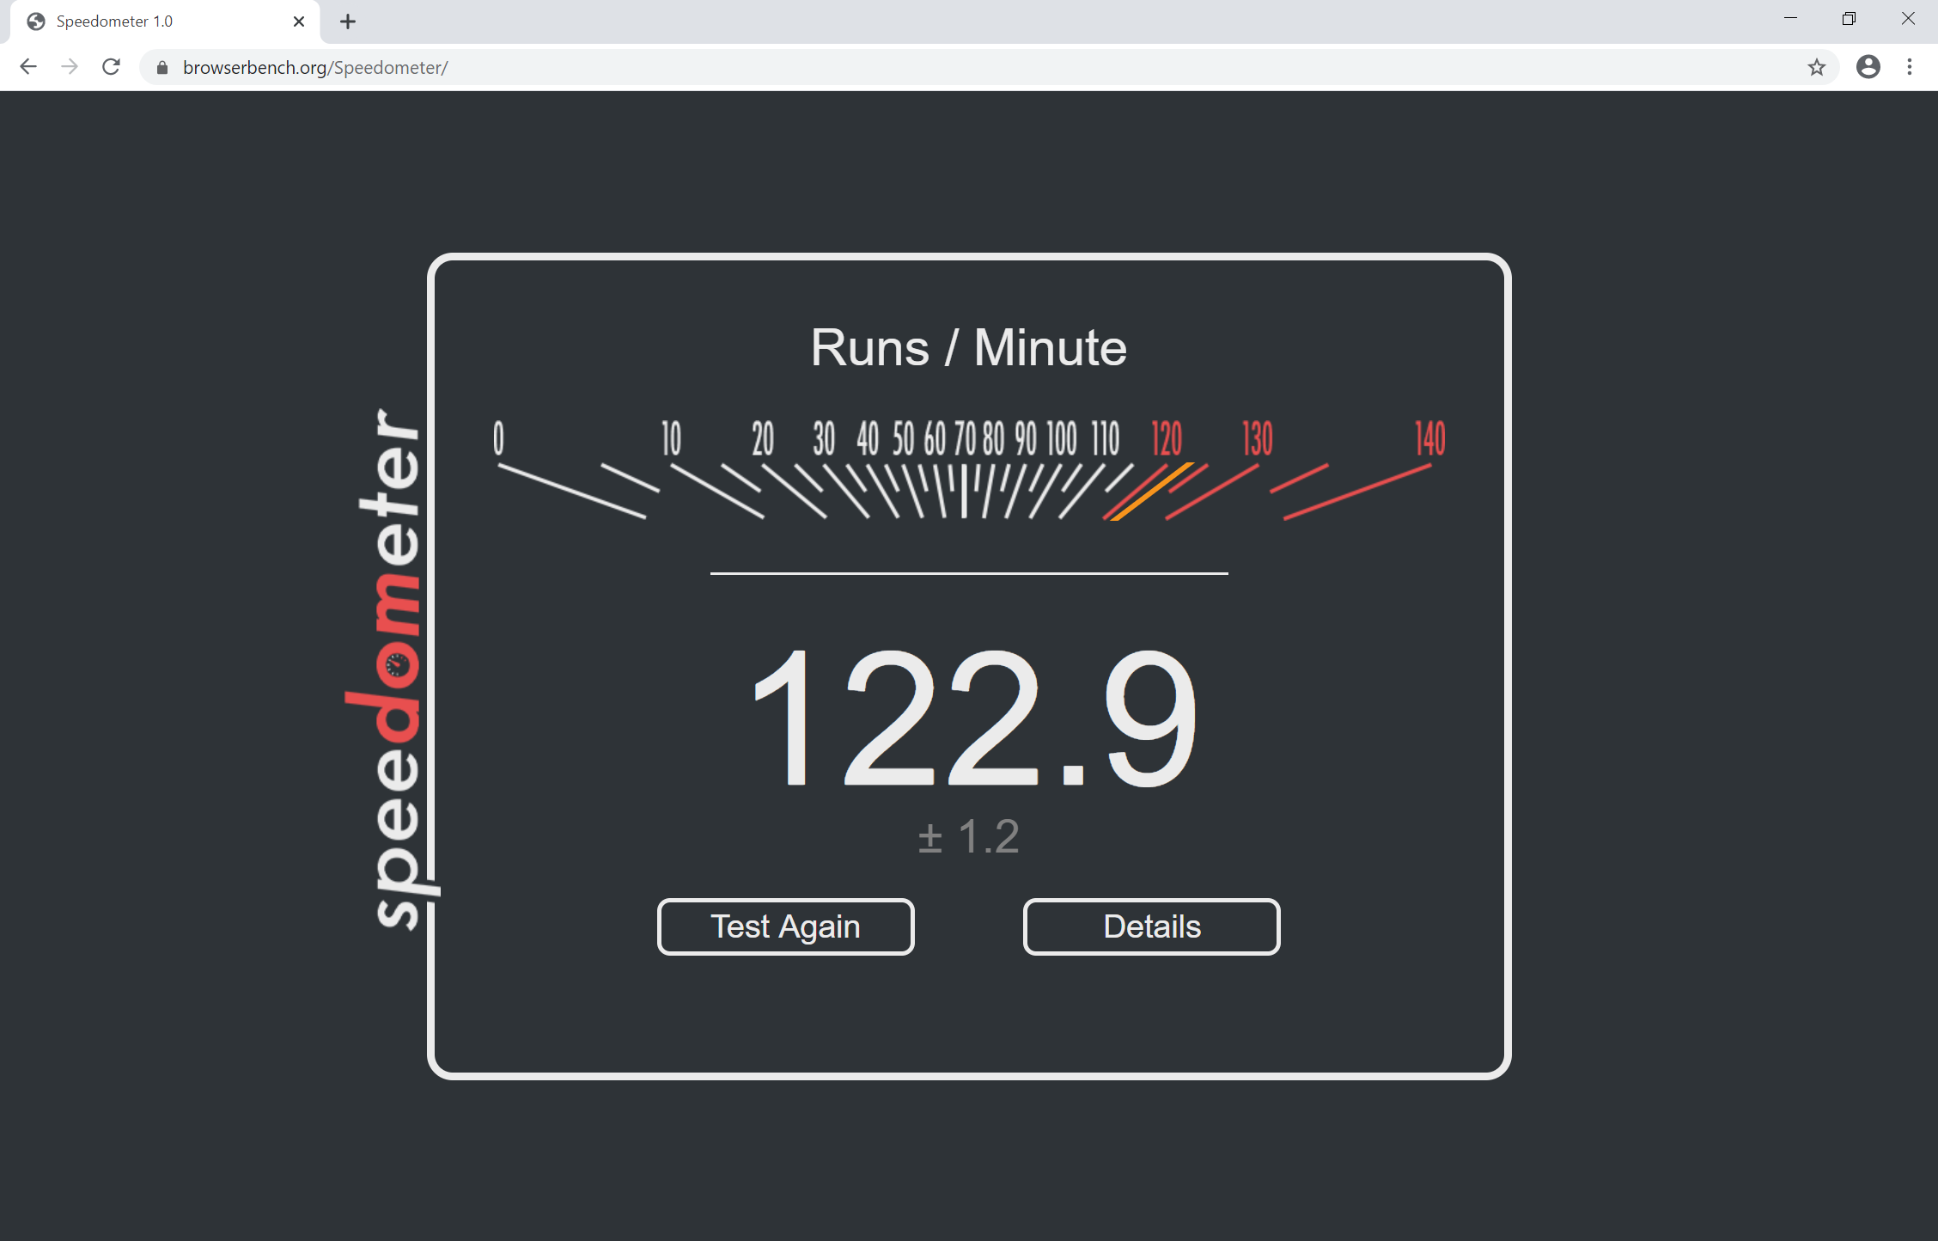Open Chrome's three-dot menu

click(1909, 67)
